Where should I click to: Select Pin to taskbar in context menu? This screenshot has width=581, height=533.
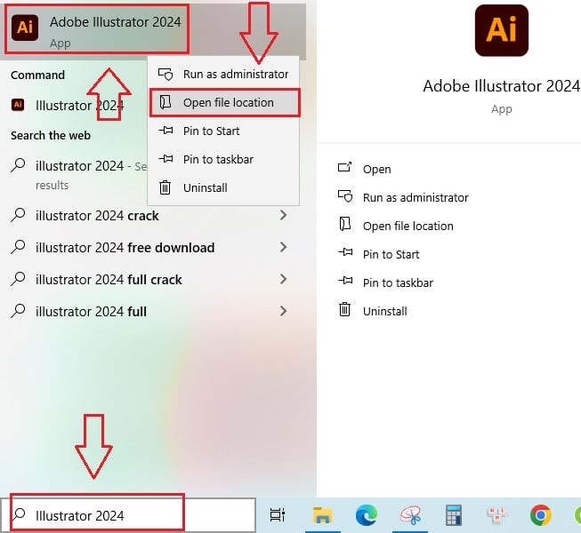click(224, 159)
